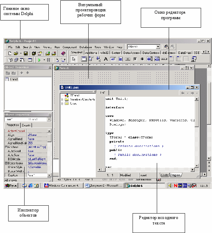Select the RadioButton component in palette
Viewport: 212px width, 233px height.
(x=142, y=59)
